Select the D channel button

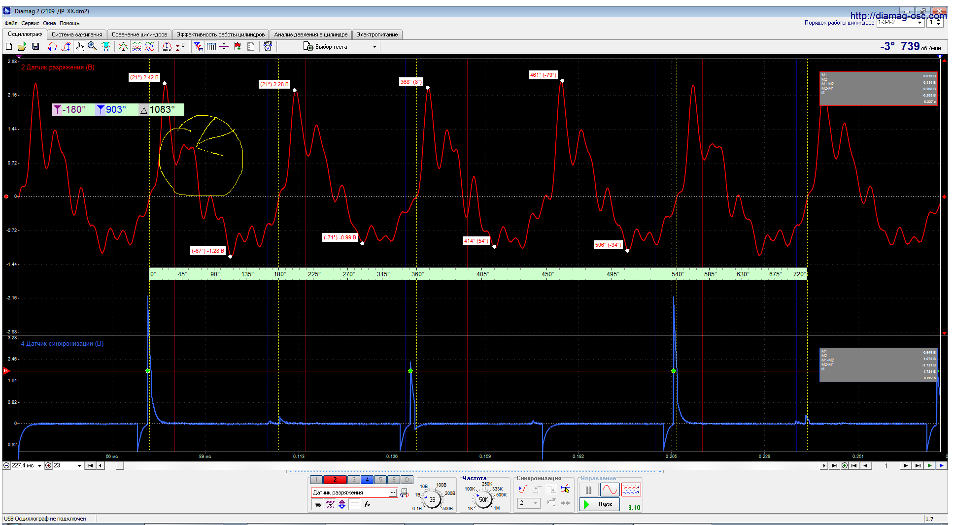coord(407,480)
